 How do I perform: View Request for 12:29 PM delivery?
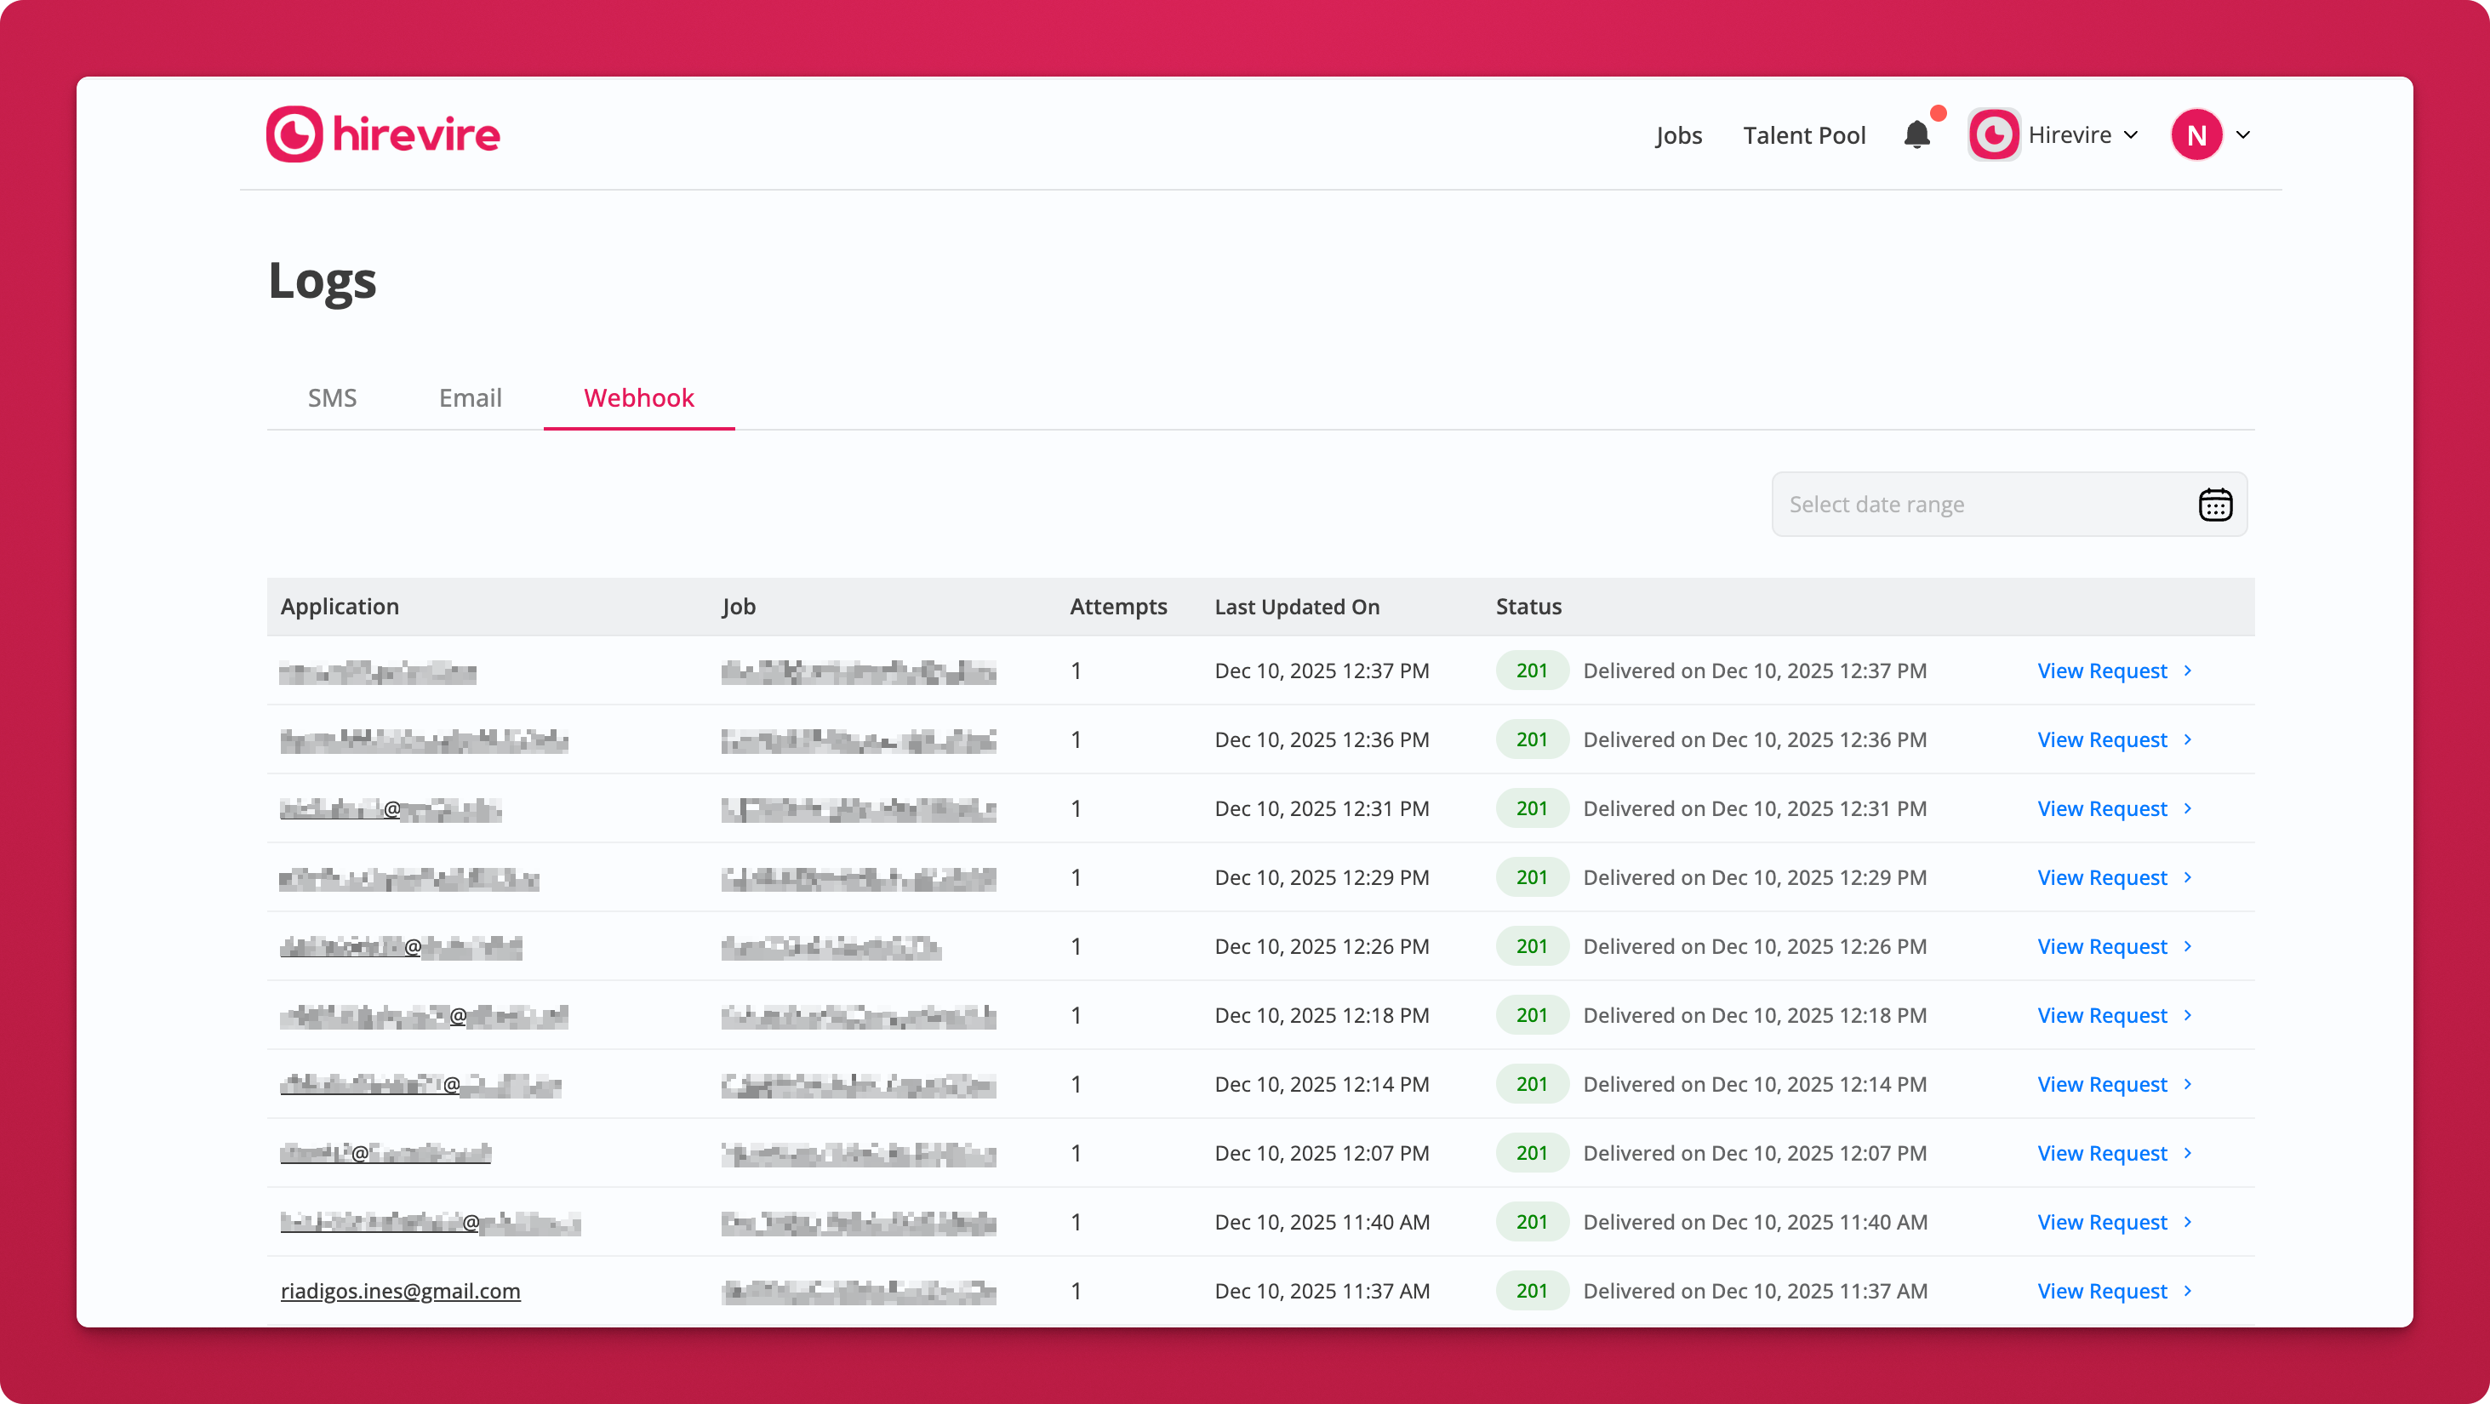(2101, 877)
